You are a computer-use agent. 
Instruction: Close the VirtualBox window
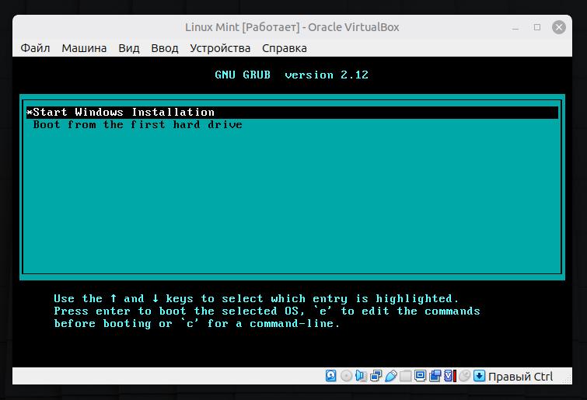(559, 27)
